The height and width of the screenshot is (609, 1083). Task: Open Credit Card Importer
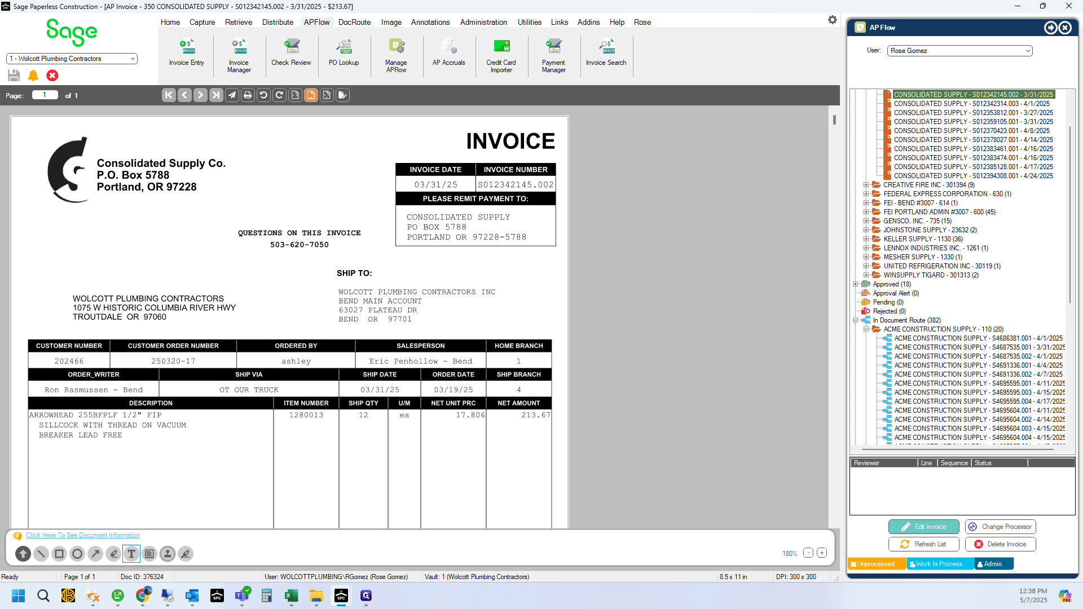click(501, 56)
